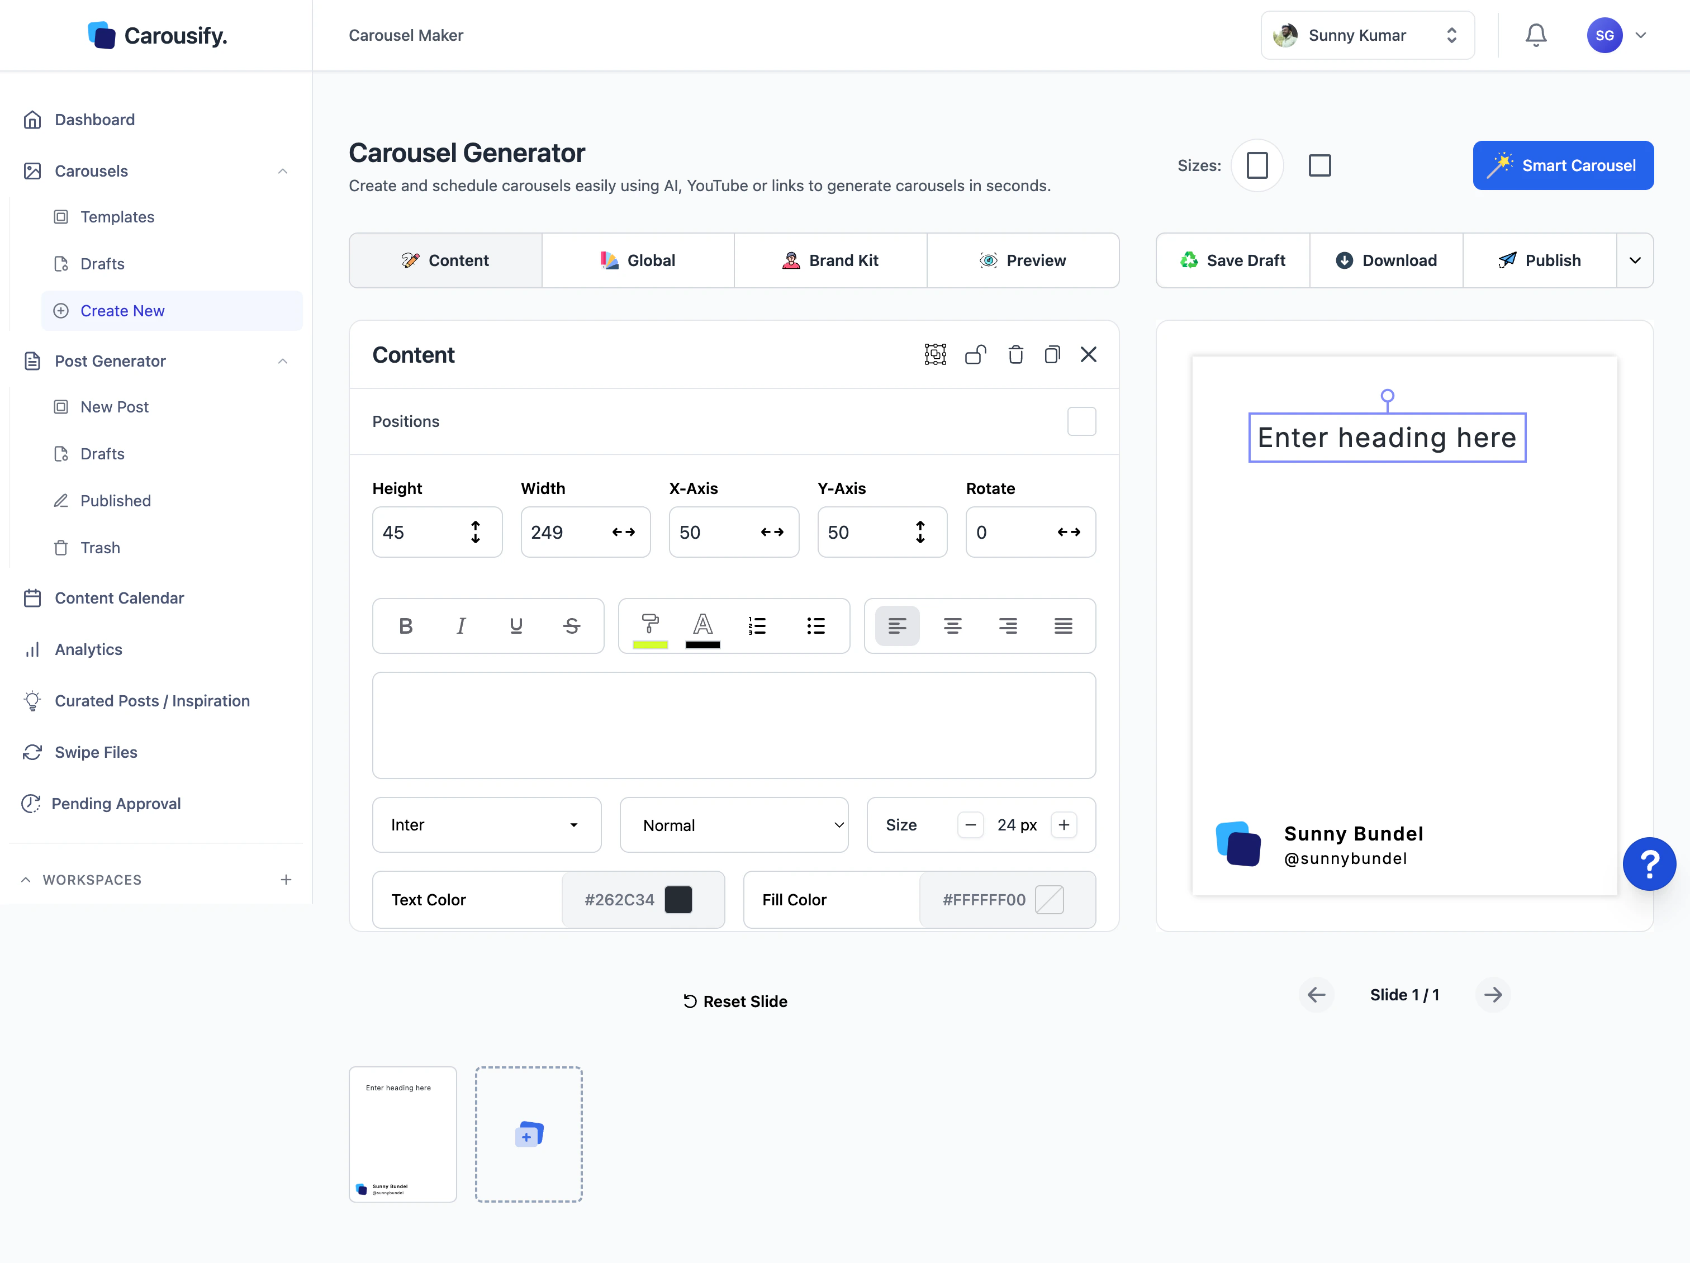Image resolution: width=1690 pixels, height=1263 pixels.
Task: Go to previous slide arrow
Action: 1316,994
